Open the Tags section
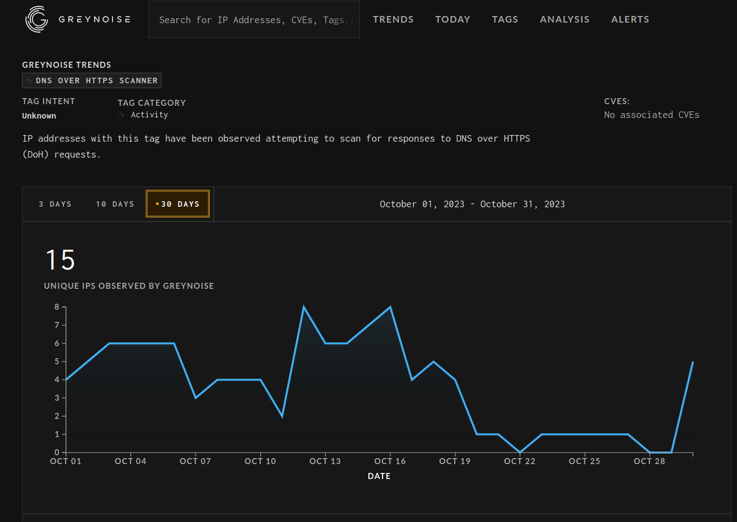The height and width of the screenshot is (522, 737). point(505,19)
